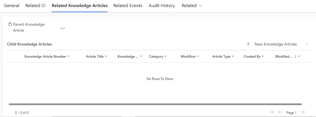Viewport: 316px width, 117px height.
Task: Toggle sort arrow on Modified column
Action: point(296,56)
